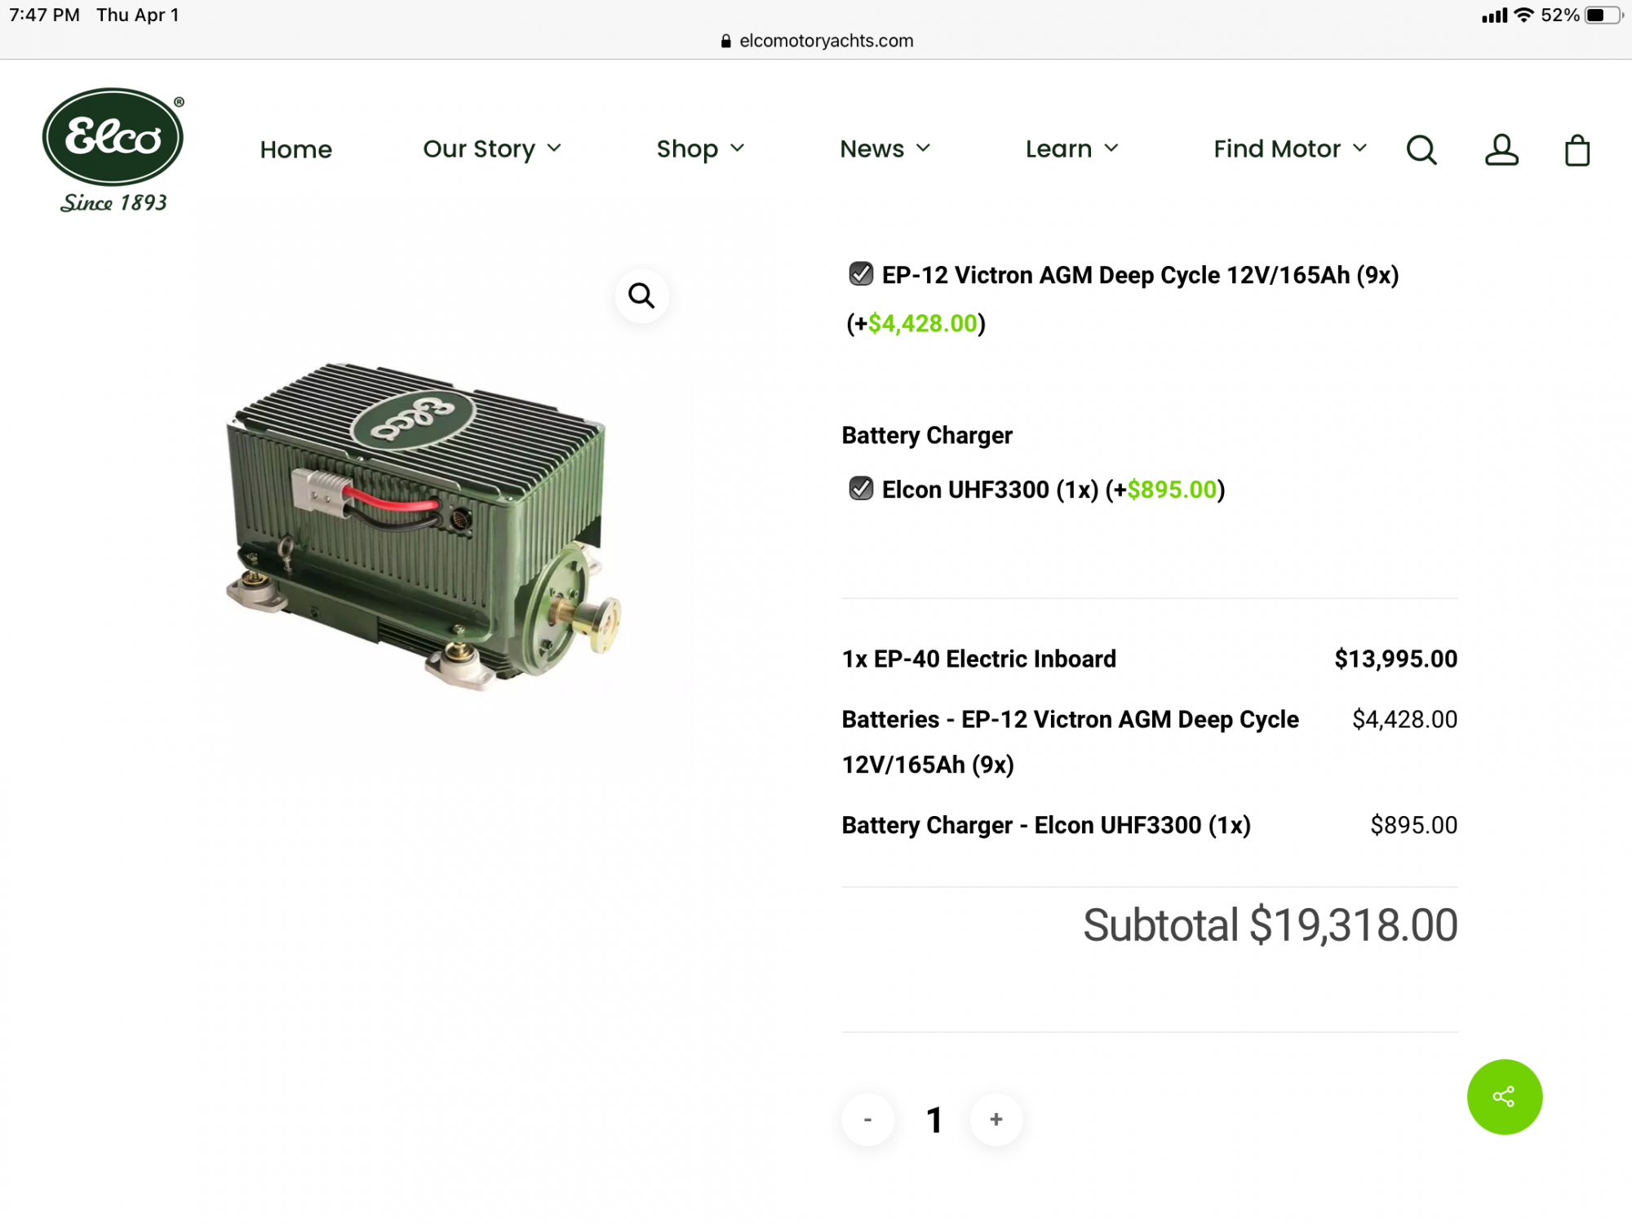Click the $895.00 amount in the summary
This screenshot has width=1632, height=1224.
coord(1413,825)
